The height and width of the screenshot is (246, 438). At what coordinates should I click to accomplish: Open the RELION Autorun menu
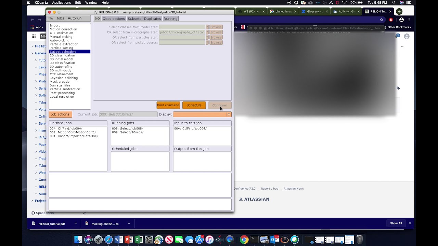tap(74, 18)
